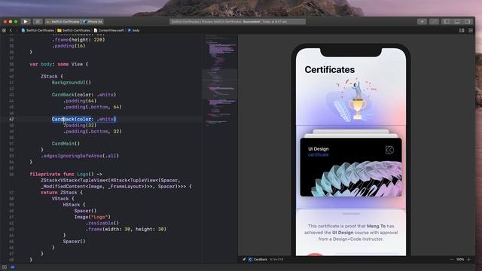The image size is (482, 271).
Task: Select SwiftUI-Certificates project in jump bar
Action: point(38,30)
